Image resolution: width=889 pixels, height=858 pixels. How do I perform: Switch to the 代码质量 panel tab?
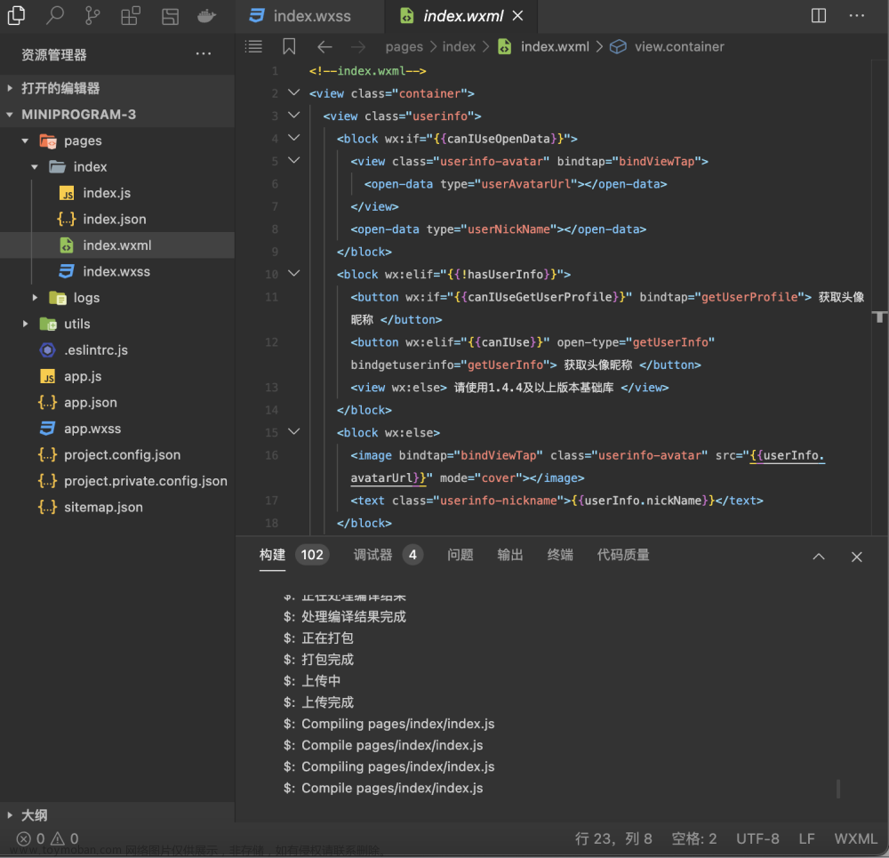pos(623,555)
